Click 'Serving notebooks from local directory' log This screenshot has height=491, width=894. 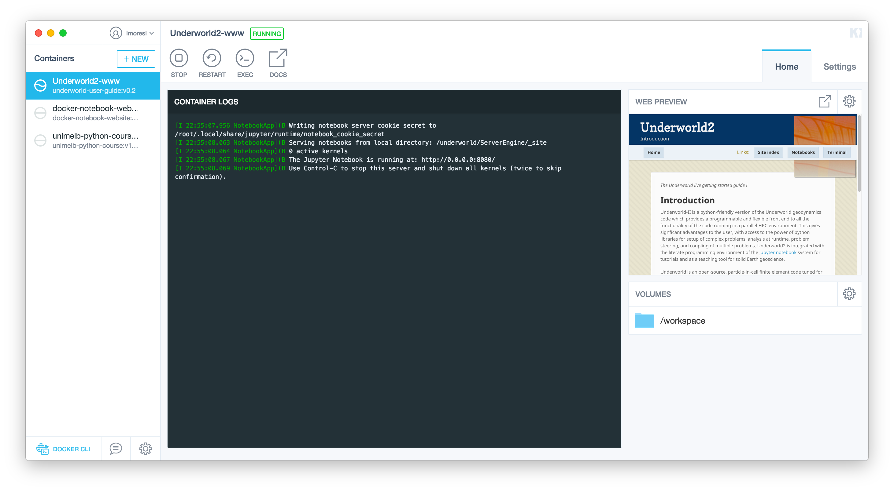coord(360,142)
